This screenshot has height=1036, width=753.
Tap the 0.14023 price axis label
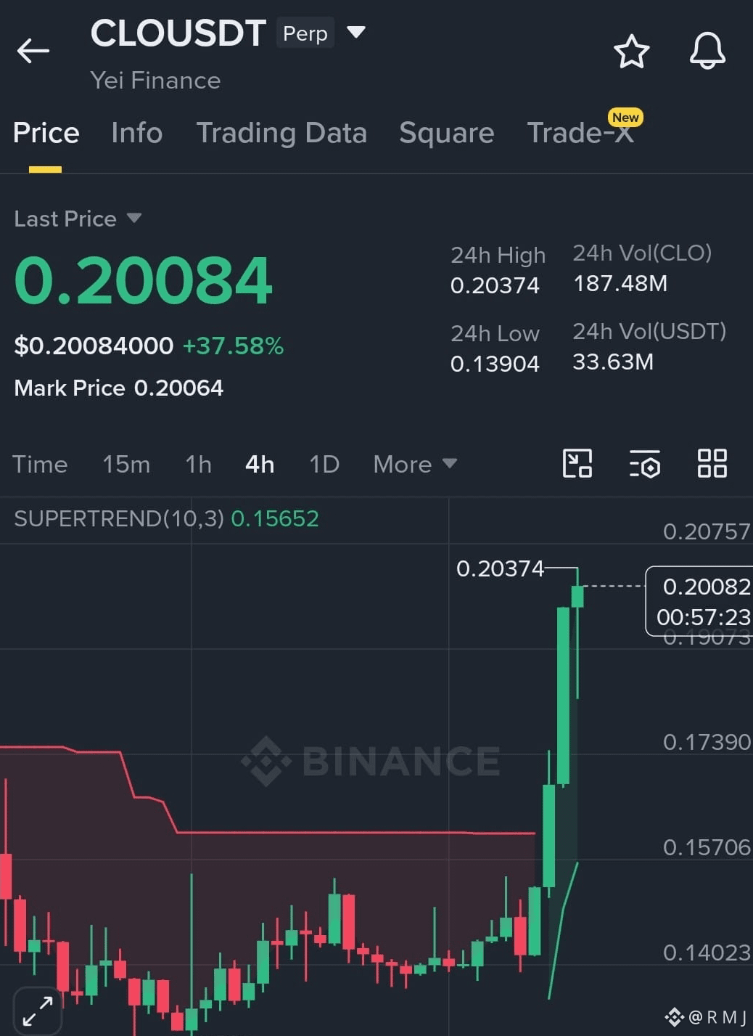[707, 953]
